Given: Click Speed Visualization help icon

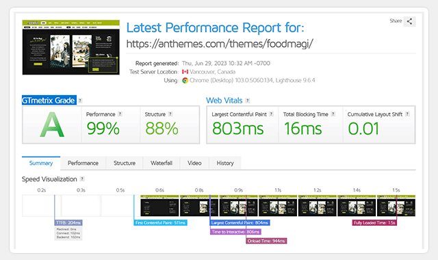Looking at the screenshot, I should pyautogui.click(x=82, y=179).
